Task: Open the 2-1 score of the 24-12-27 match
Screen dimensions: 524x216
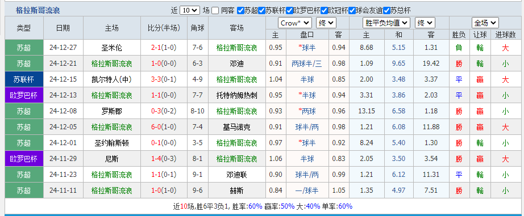Action: tap(156, 48)
